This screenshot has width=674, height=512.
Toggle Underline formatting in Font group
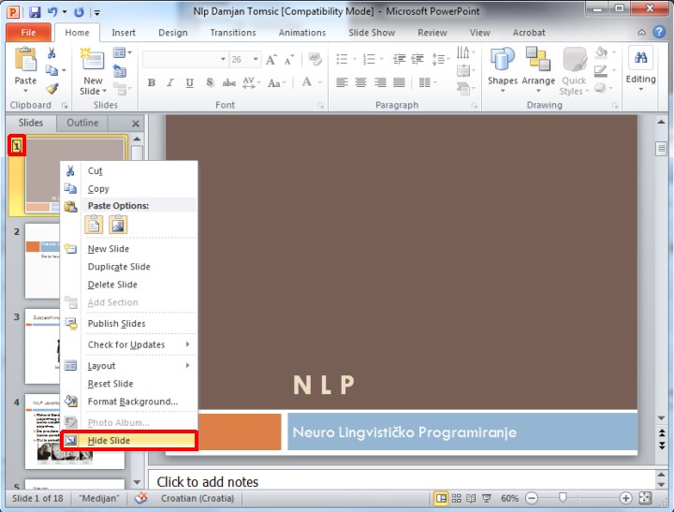pyautogui.click(x=190, y=83)
